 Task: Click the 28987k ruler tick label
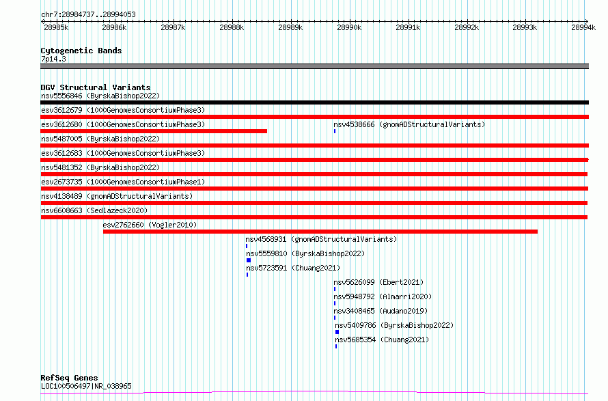point(173,27)
